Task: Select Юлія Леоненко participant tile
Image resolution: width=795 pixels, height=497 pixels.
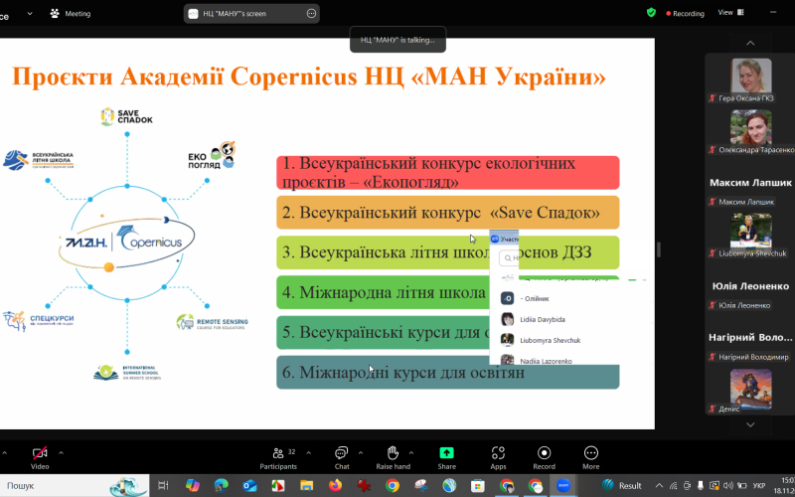Action: 750,286
